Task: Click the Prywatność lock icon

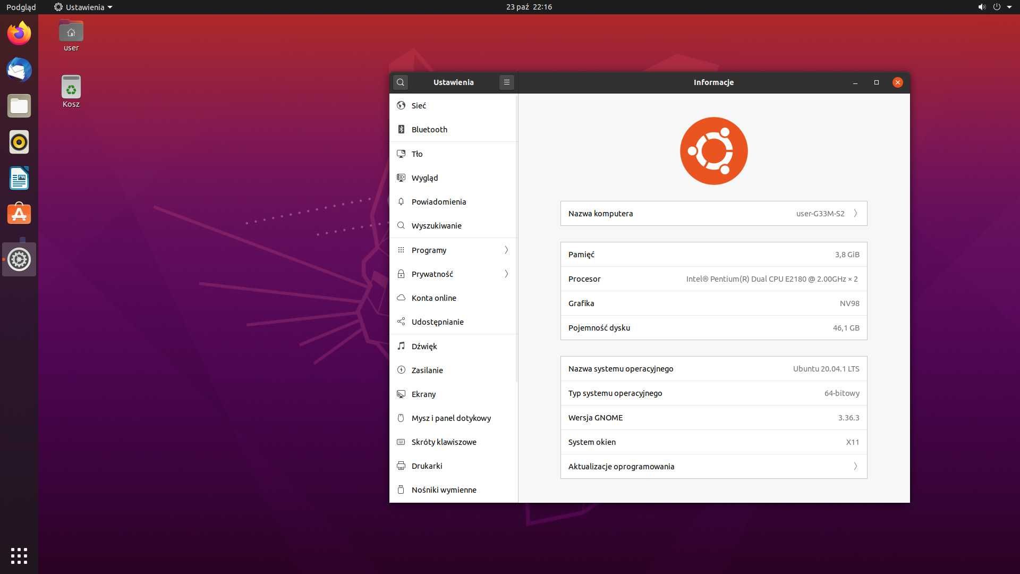Action: coord(401,274)
